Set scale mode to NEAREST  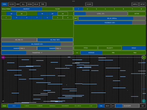26,9
